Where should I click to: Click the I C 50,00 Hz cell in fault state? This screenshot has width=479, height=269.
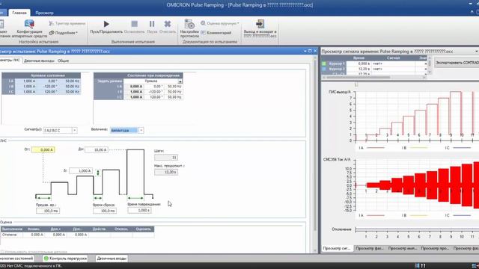173,97
